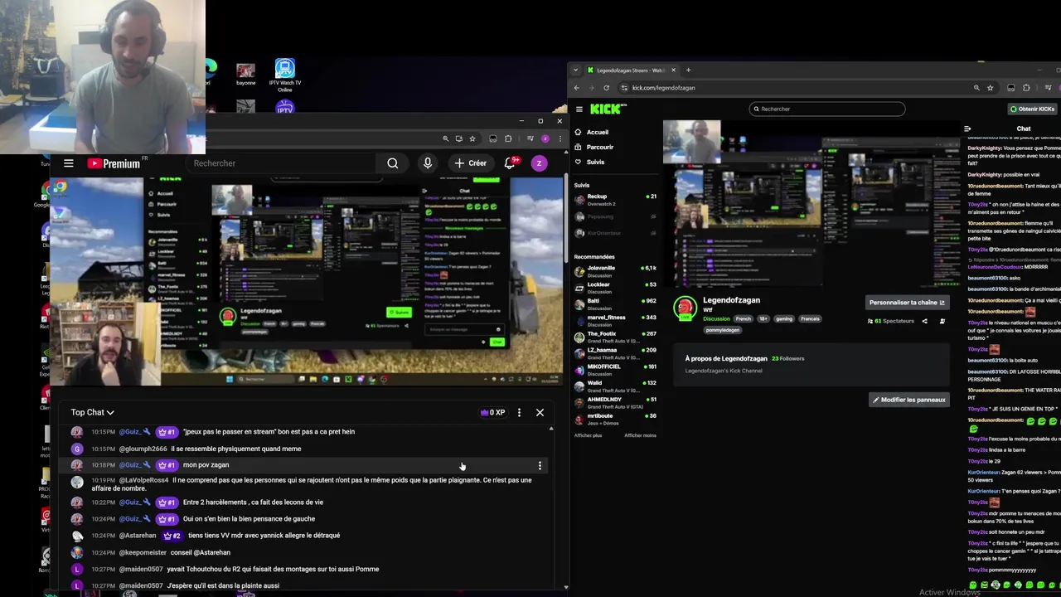This screenshot has height=597, width=1061.
Task: Expand the Top Chat view selector
Action: 92,412
